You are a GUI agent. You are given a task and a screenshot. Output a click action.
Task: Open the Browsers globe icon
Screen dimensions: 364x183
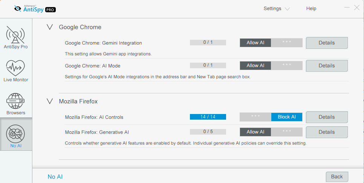point(15,101)
